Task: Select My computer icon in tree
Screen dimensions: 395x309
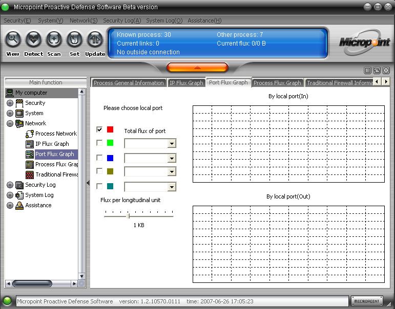Action: pos(10,93)
